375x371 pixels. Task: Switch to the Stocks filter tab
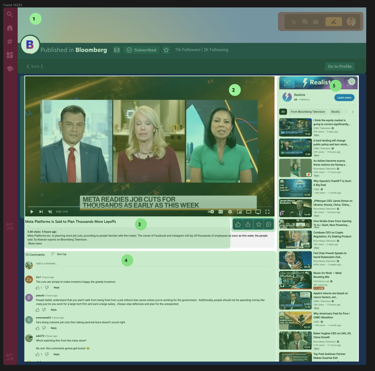tap(335, 112)
